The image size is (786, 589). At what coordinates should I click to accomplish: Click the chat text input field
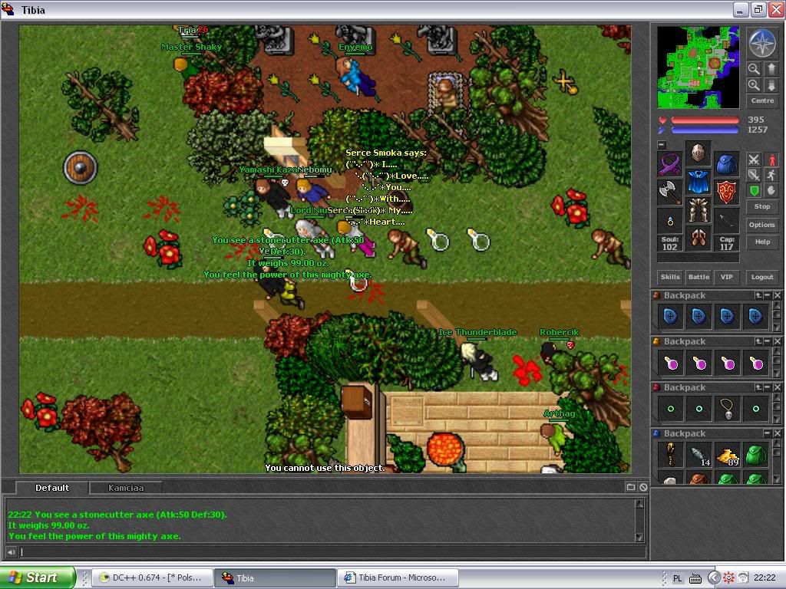332,552
